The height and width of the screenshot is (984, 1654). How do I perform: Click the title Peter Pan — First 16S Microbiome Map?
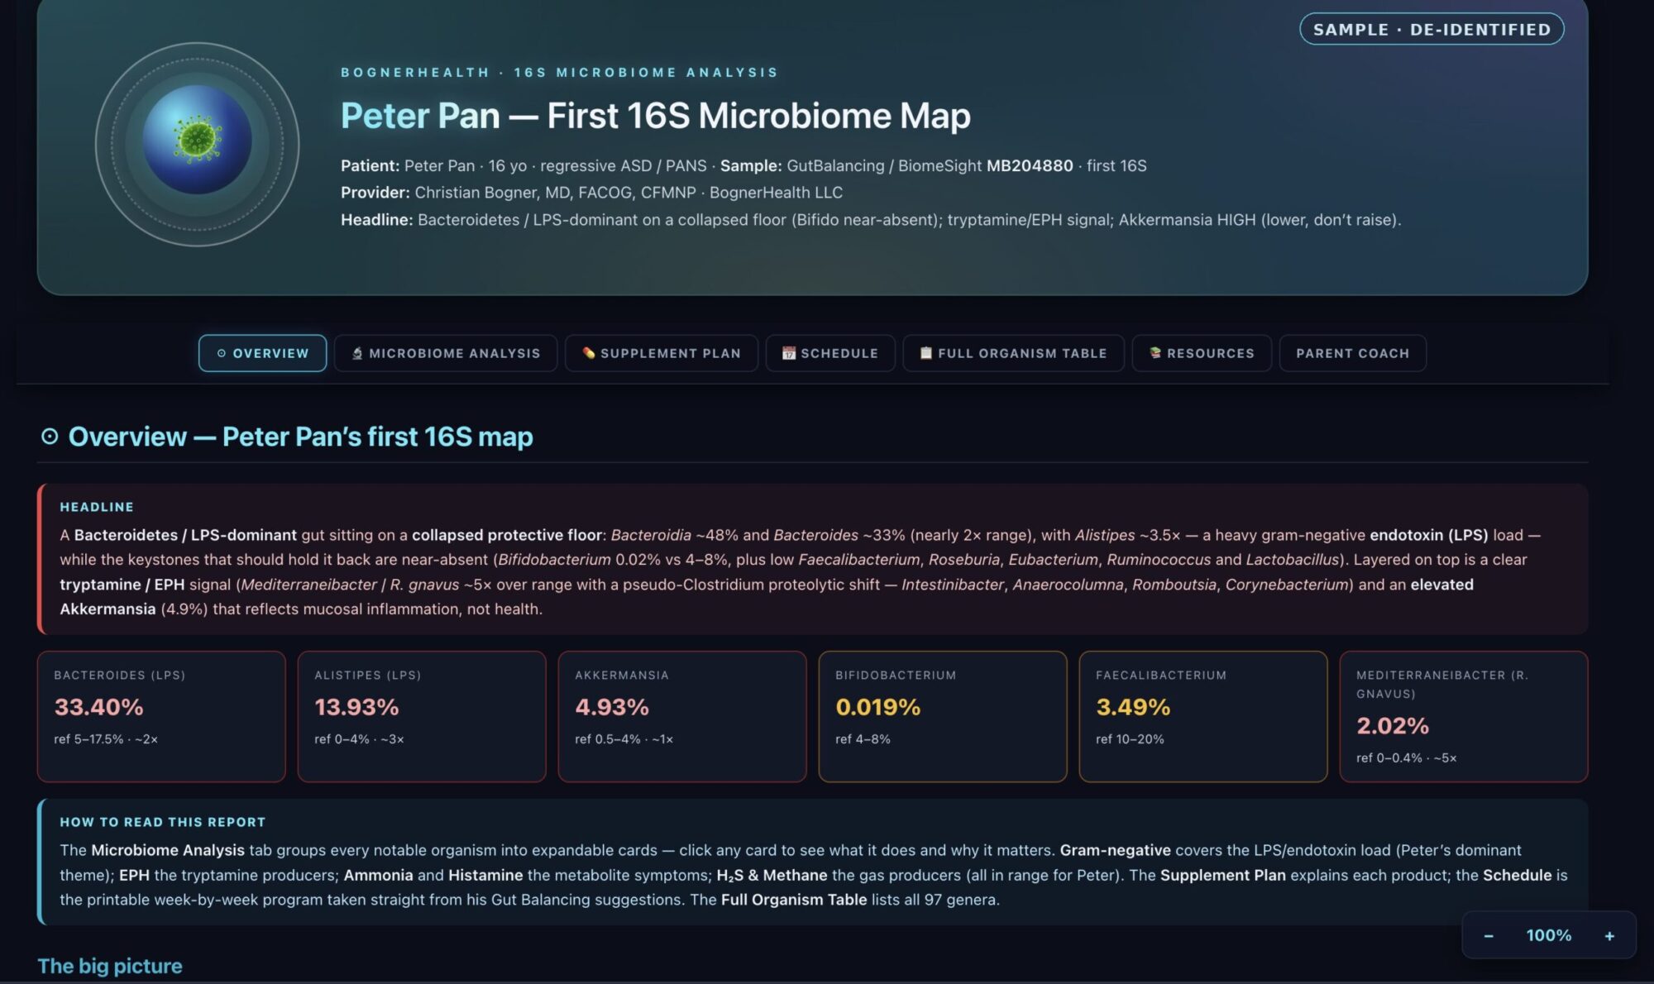click(x=656, y=116)
